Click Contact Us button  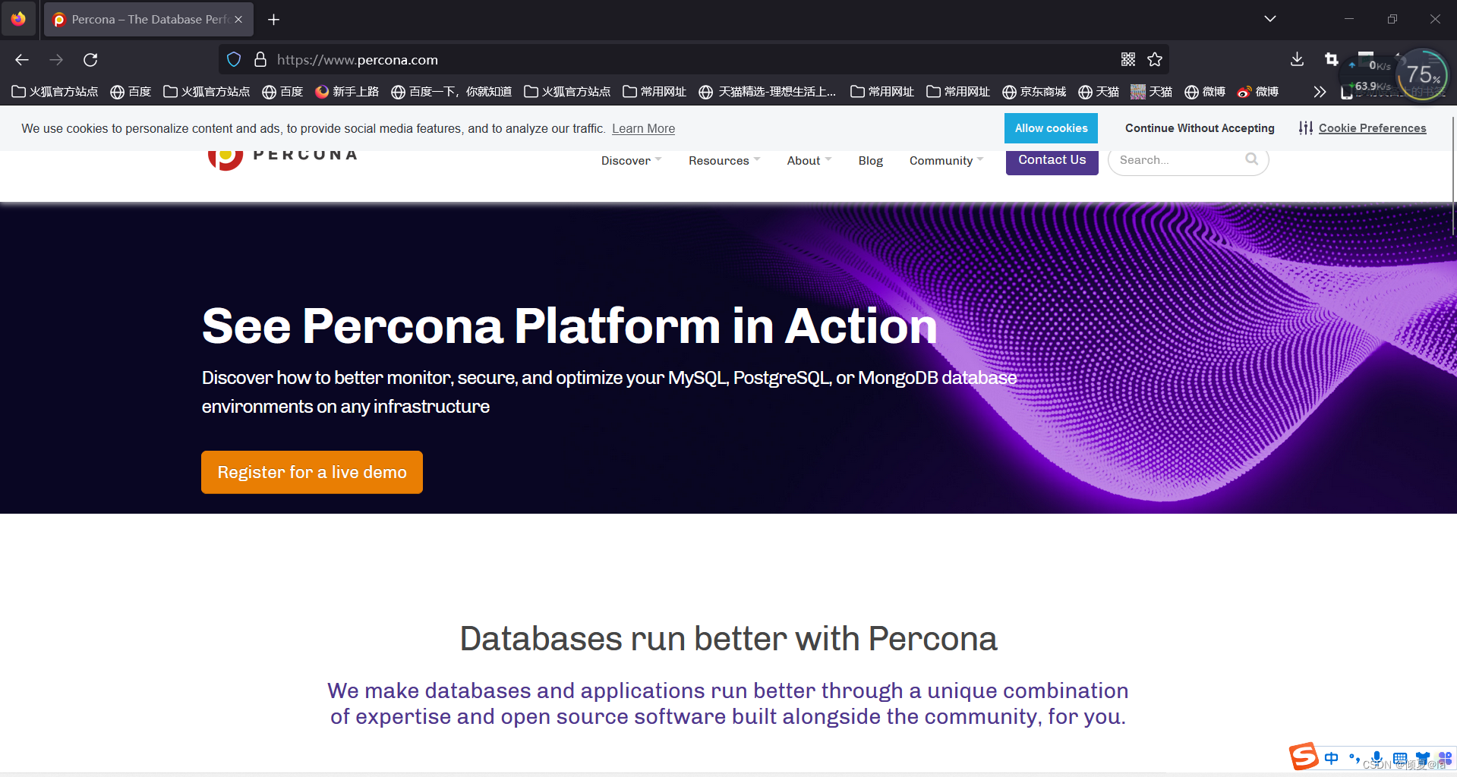[x=1052, y=161]
